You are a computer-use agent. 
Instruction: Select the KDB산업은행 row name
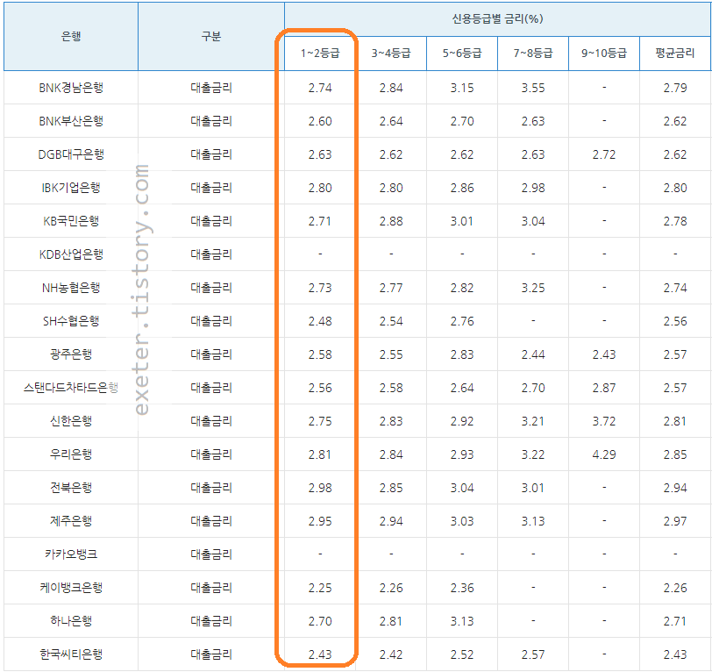71,254
